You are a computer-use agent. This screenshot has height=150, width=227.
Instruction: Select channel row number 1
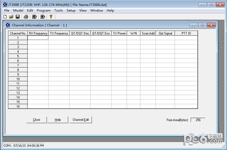18,38
